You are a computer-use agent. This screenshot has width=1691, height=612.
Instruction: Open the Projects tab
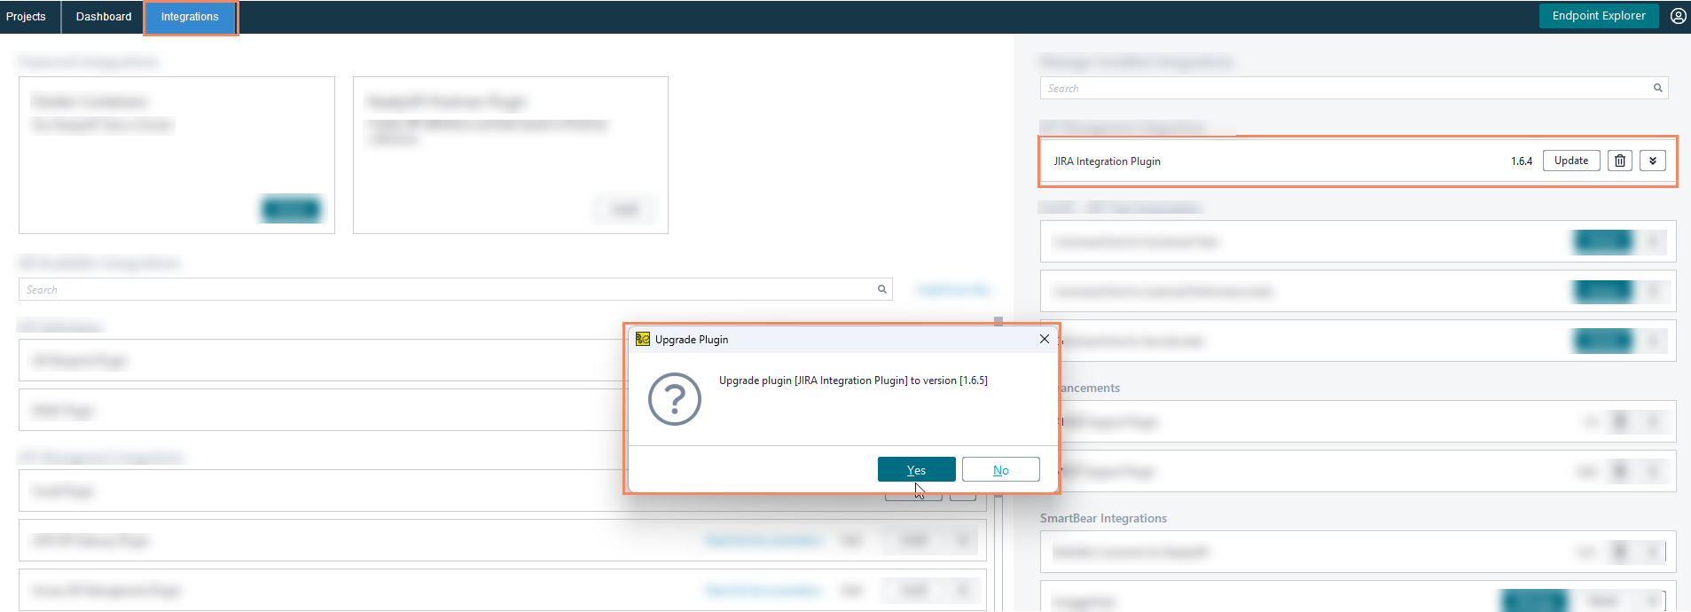coord(26,17)
